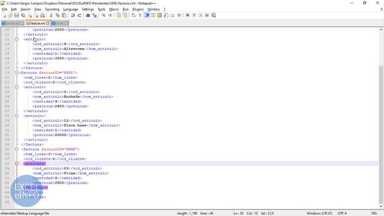The width and height of the screenshot is (384, 216).
Task: Click the Zoom Out toolbar icon
Action: 110,15
